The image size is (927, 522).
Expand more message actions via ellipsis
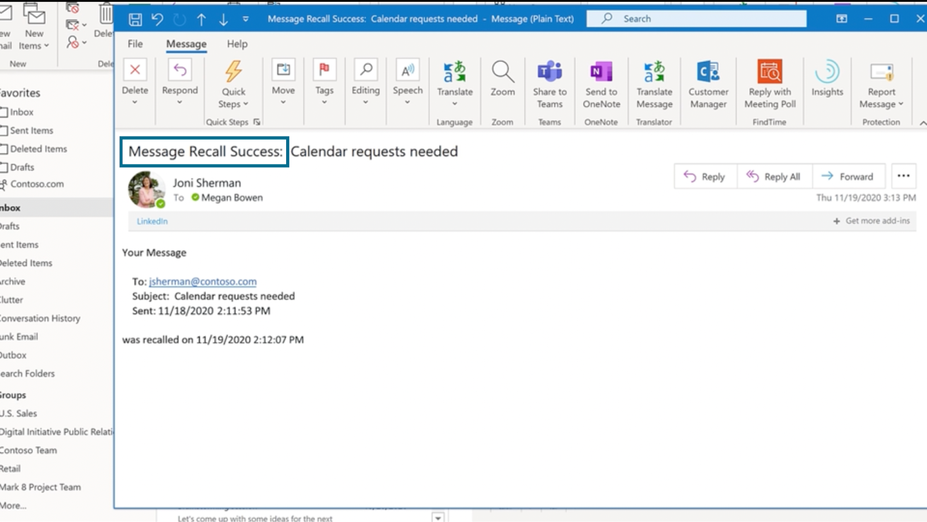point(903,177)
